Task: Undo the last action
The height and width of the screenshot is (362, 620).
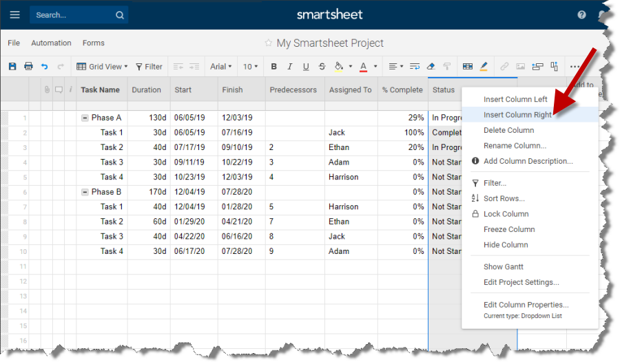Action: point(45,66)
